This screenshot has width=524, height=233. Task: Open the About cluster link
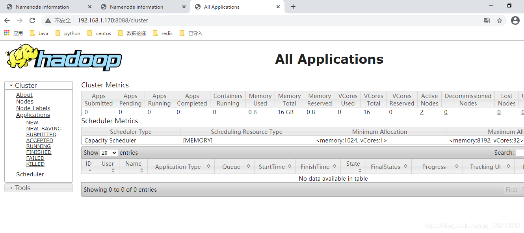(x=24, y=95)
